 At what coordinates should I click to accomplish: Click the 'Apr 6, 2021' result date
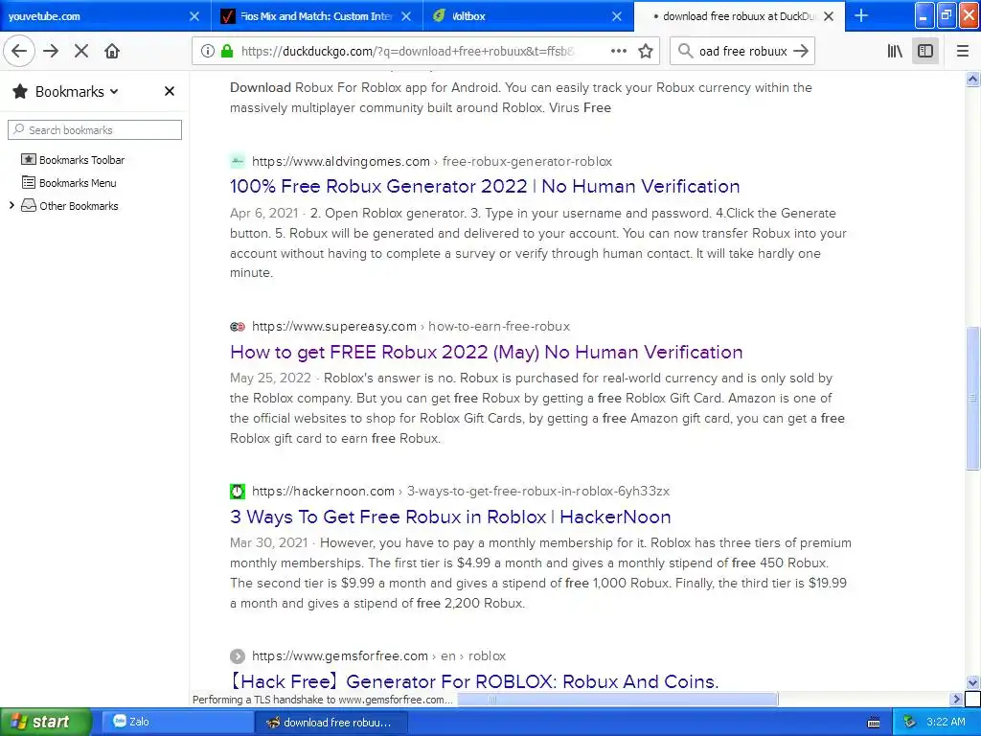263,214
